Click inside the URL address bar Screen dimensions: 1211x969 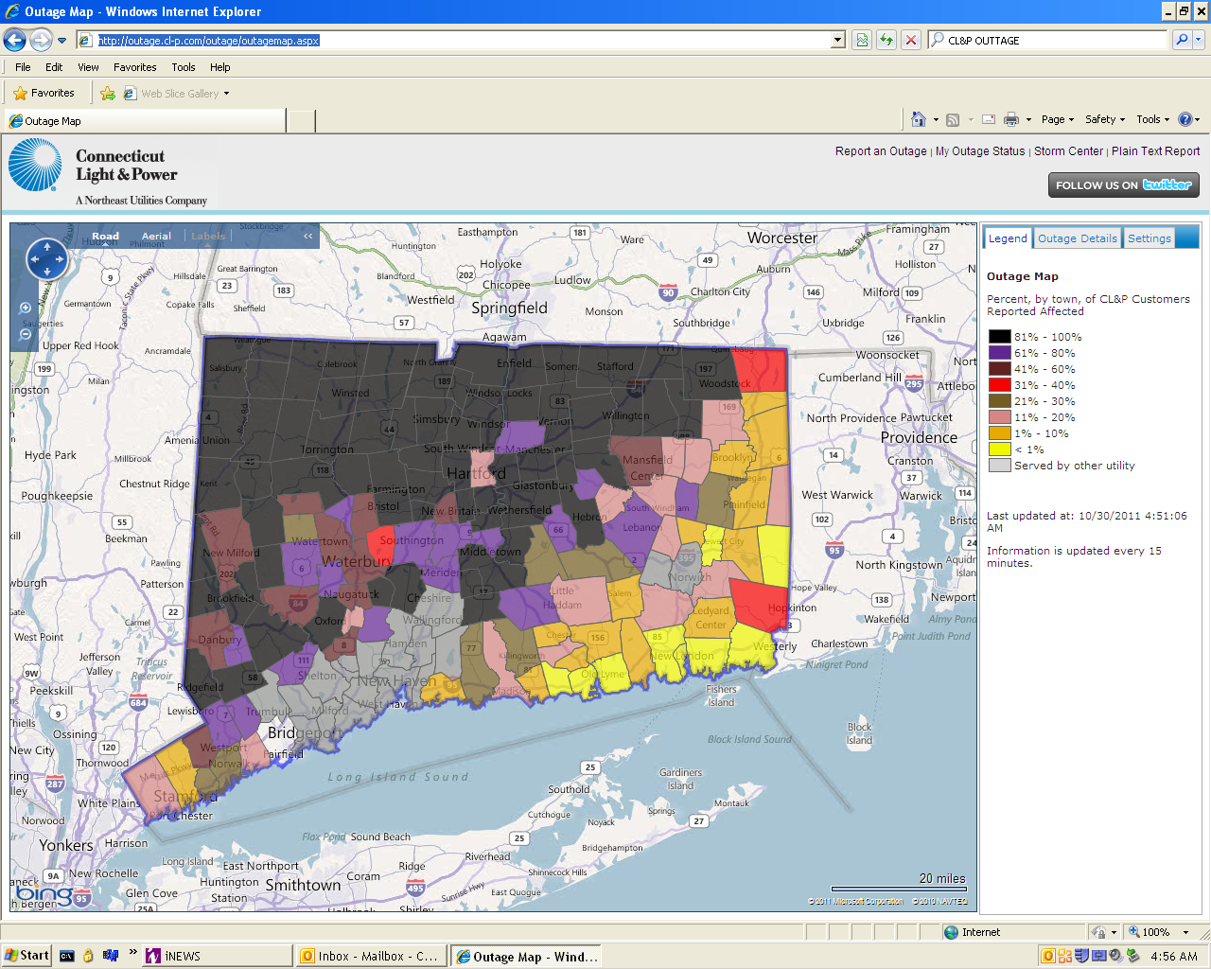(452, 41)
